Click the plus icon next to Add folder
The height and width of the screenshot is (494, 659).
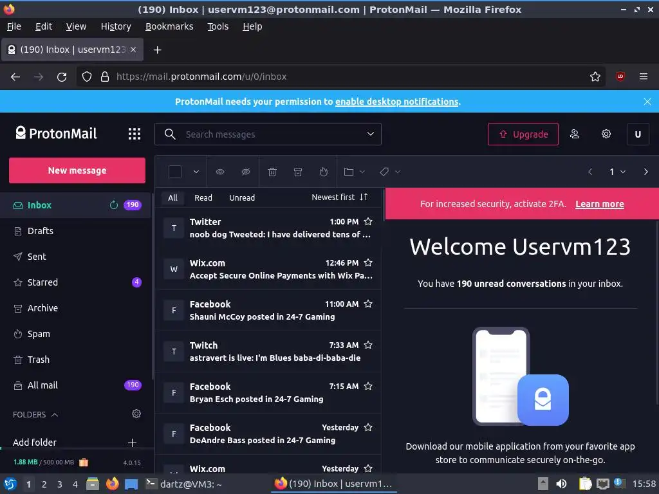coord(132,443)
